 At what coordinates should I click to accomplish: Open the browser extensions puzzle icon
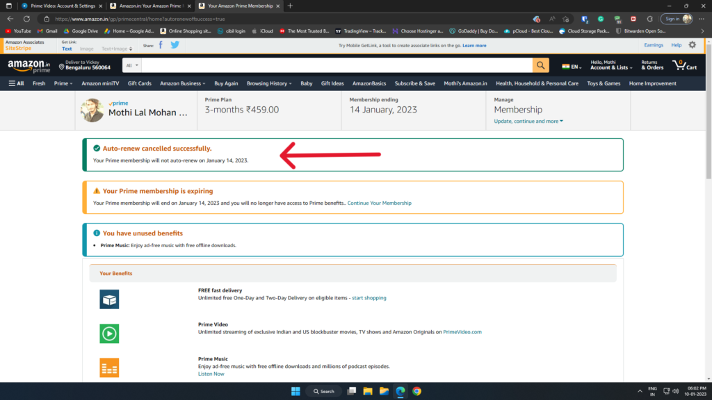[650, 19]
